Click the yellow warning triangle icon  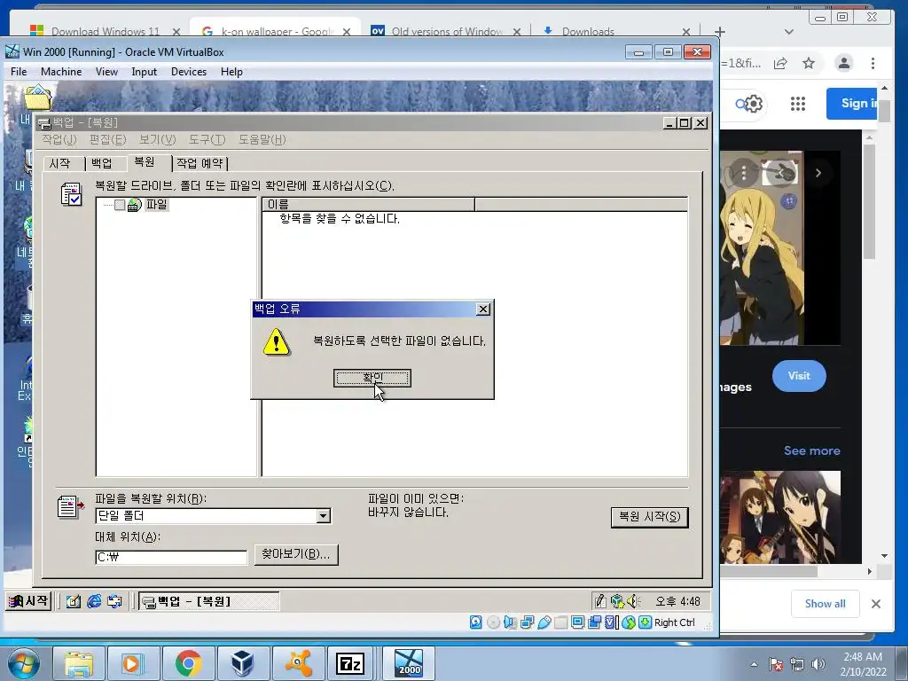click(x=277, y=341)
